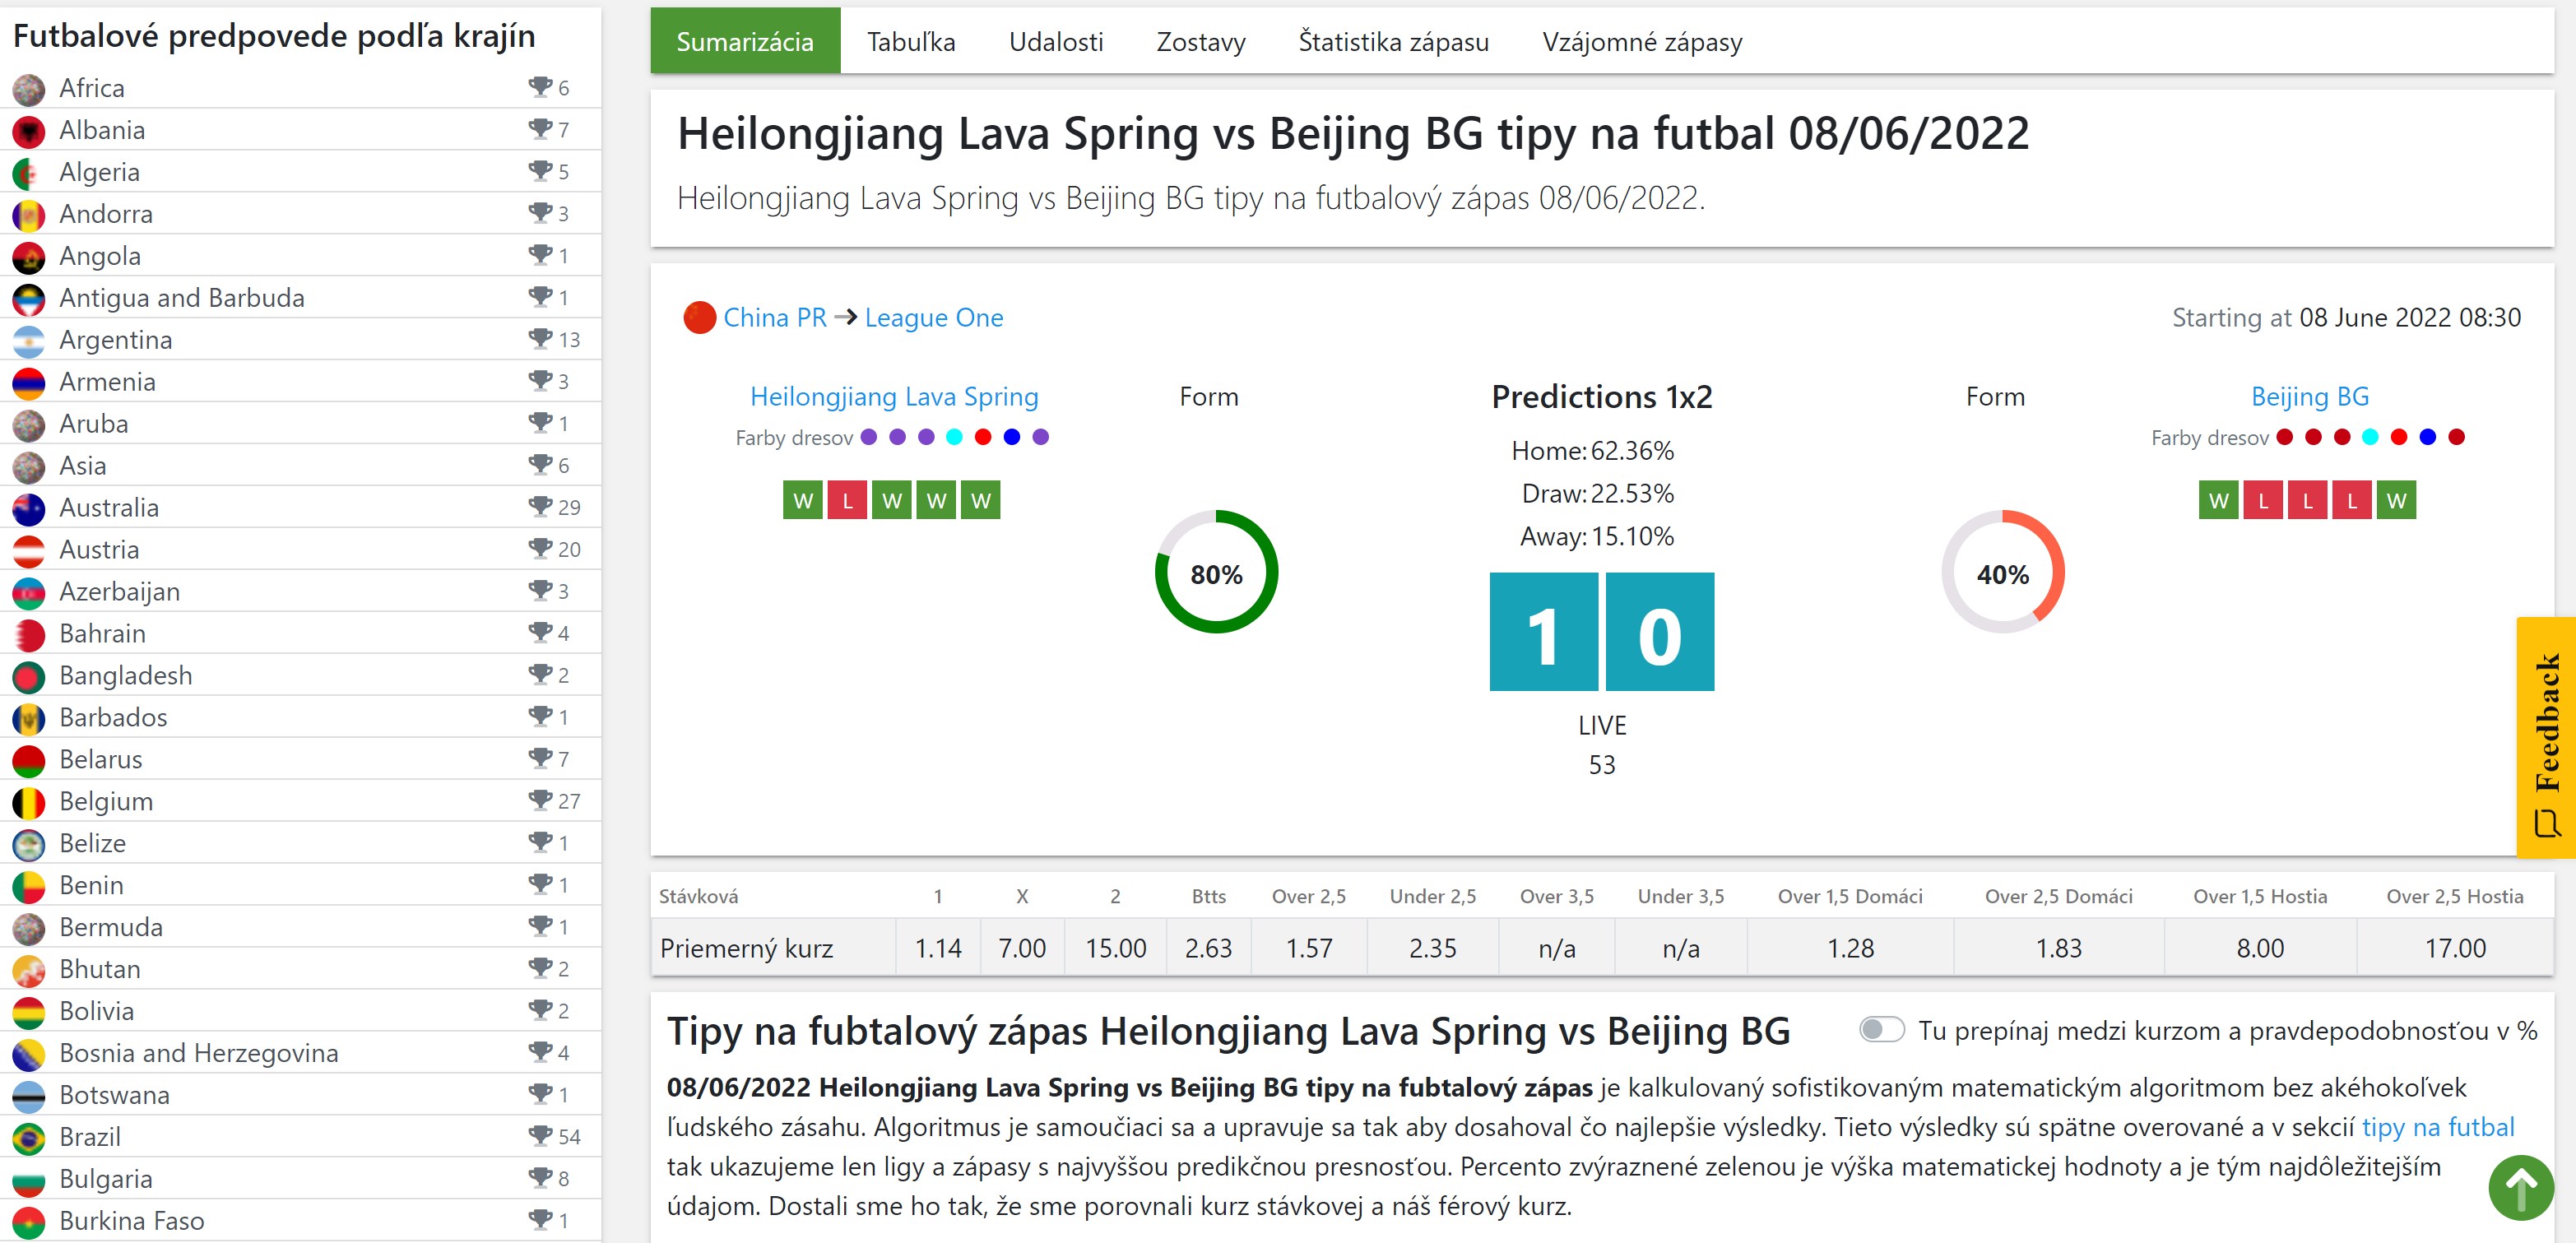Image resolution: width=2576 pixels, height=1243 pixels.
Task: Click the home team 80% form circle
Action: coord(1216,573)
